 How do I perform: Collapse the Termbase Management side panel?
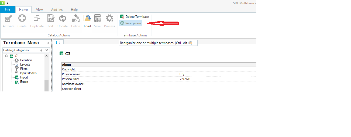[48, 43]
